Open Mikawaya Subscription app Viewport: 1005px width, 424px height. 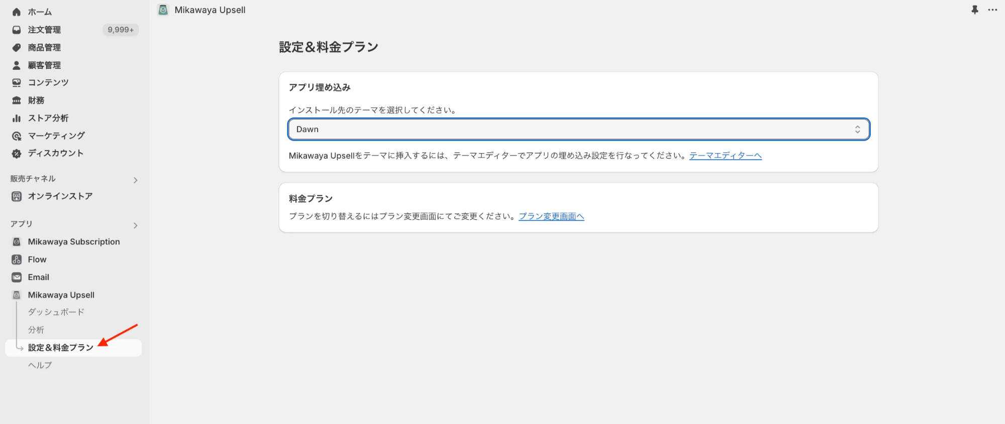click(74, 242)
